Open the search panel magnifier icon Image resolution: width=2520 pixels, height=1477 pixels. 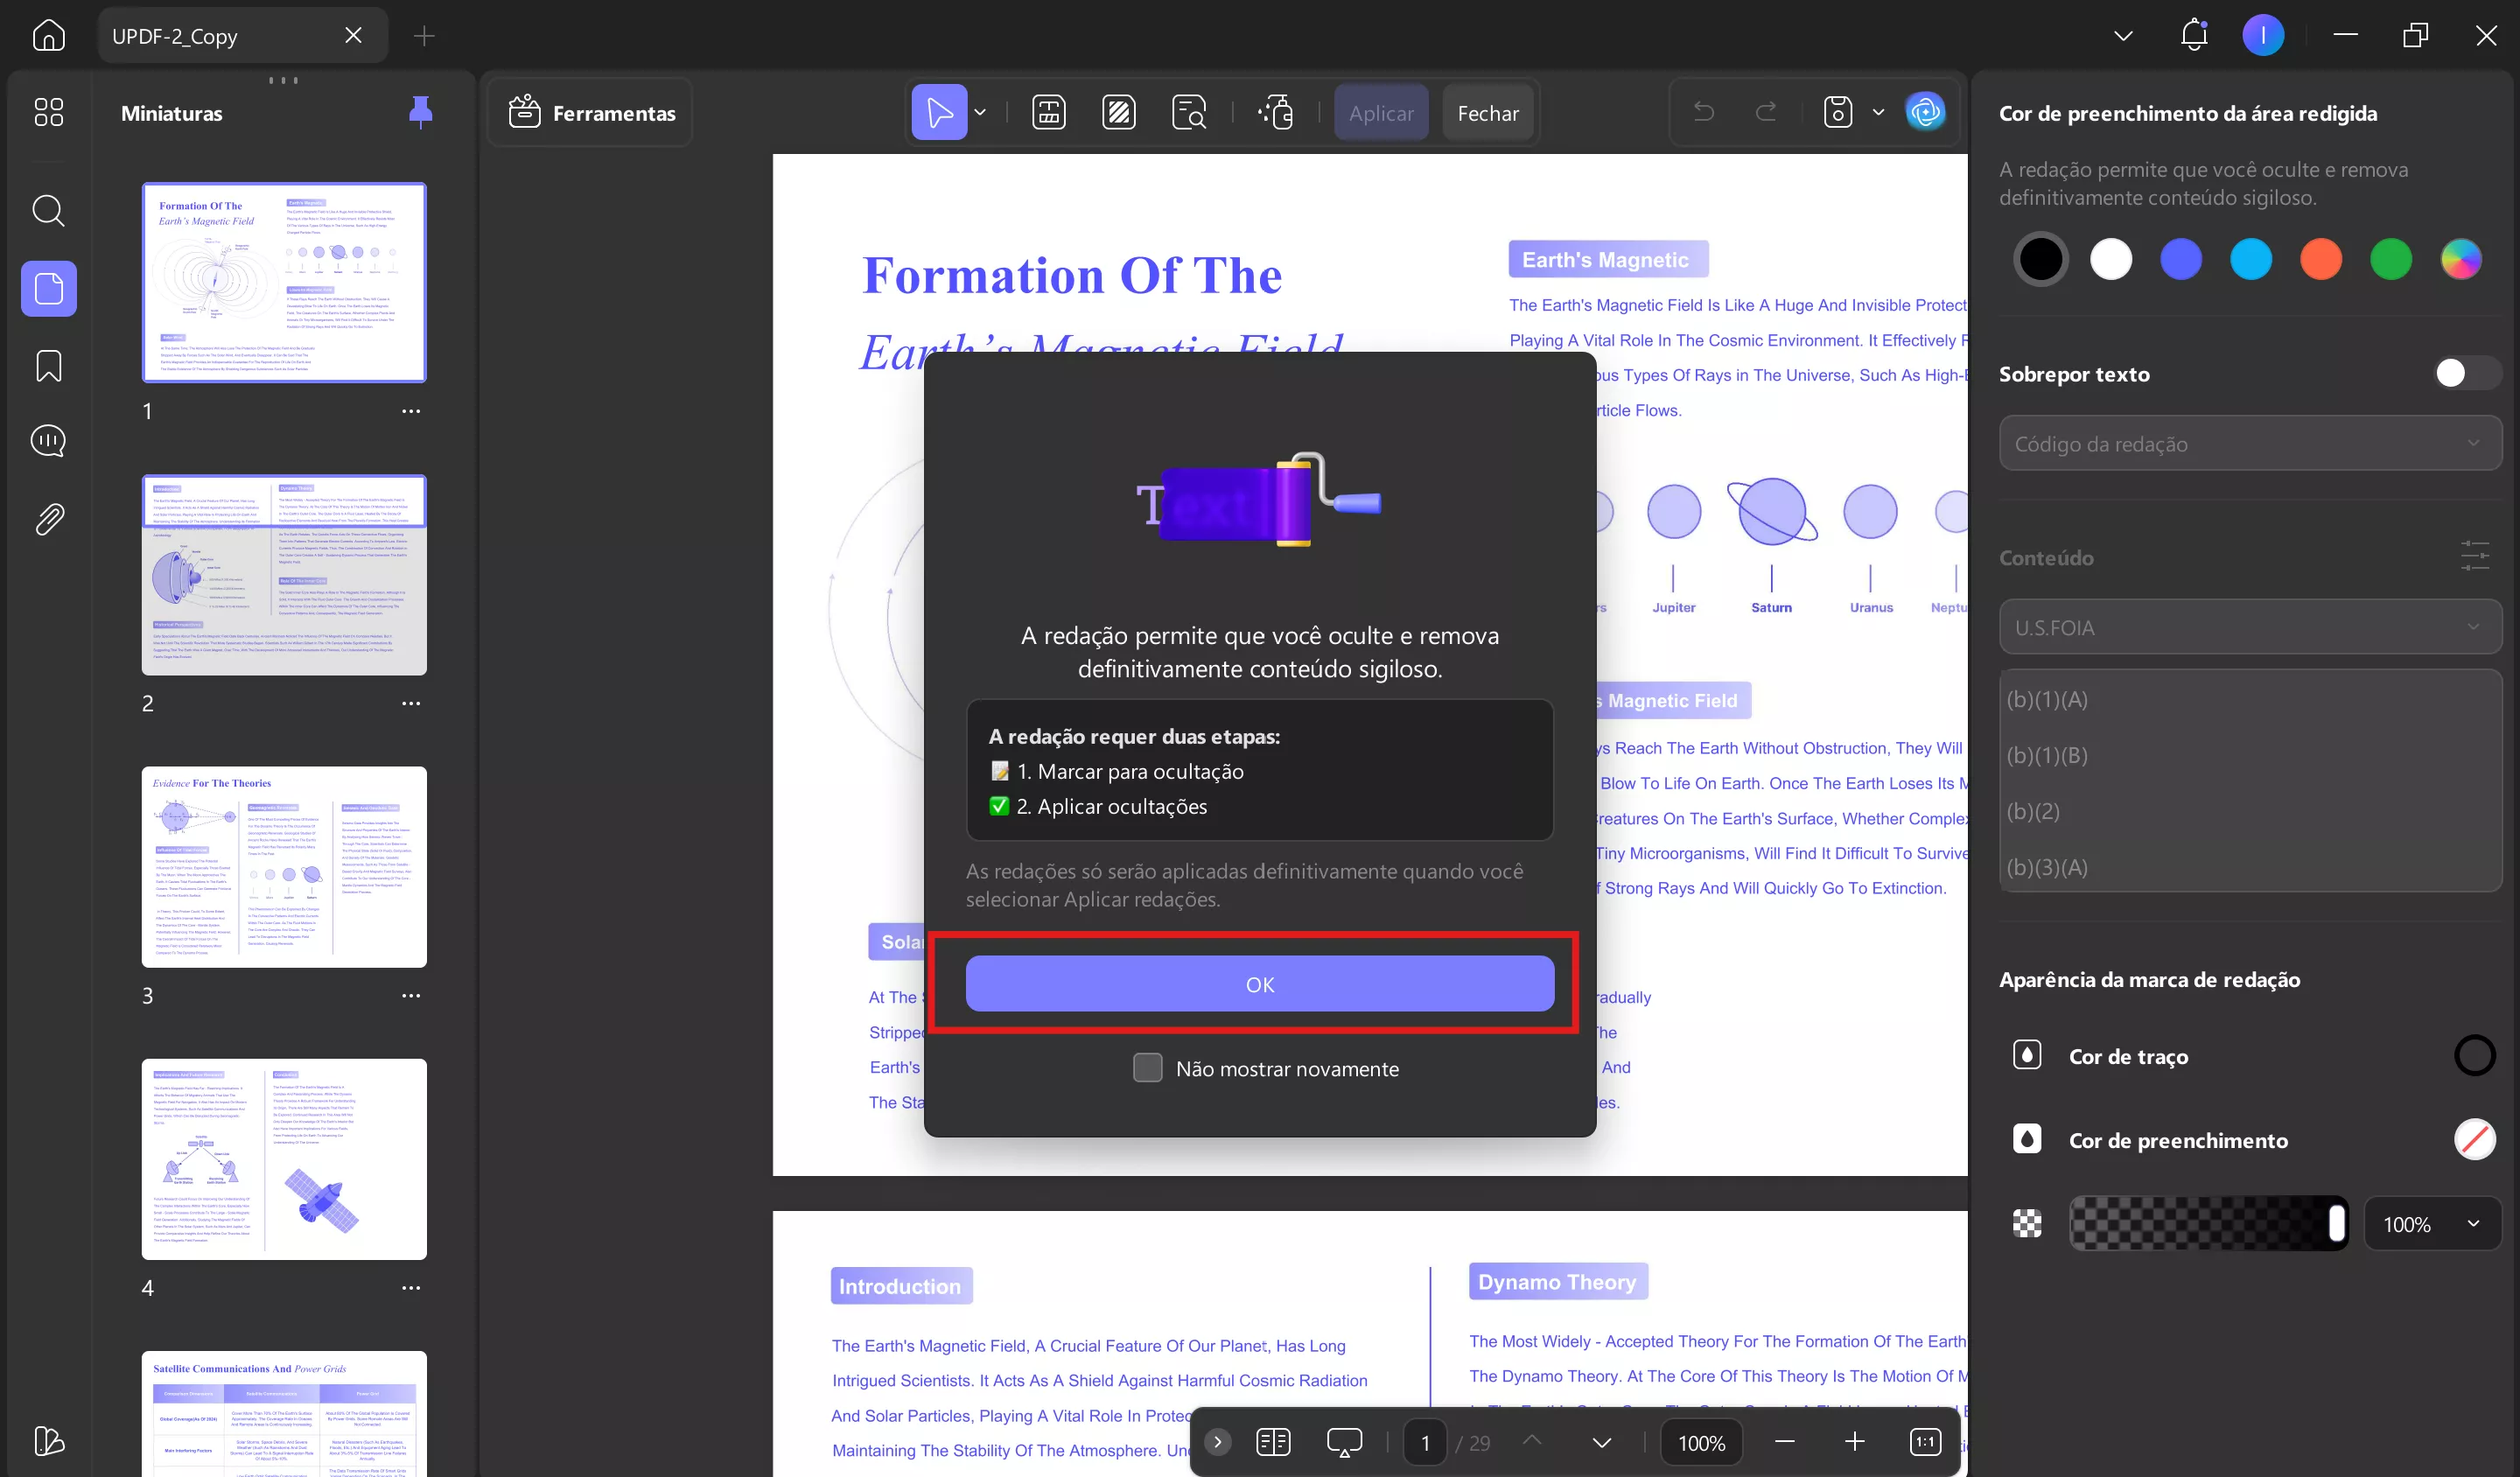coord(48,211)
